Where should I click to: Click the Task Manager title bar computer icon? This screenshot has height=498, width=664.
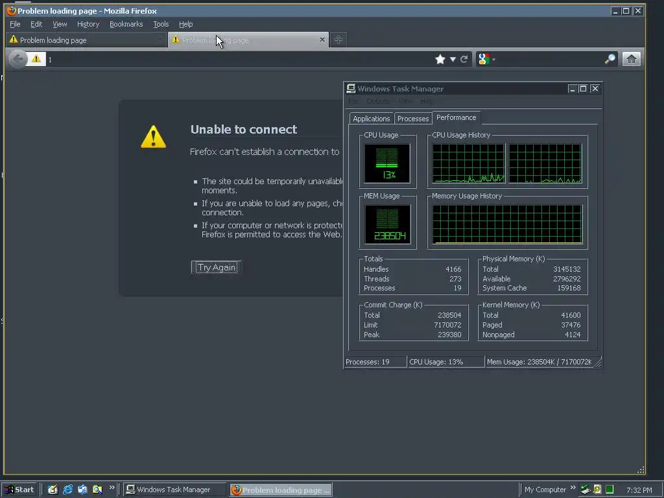click(351, 88)
